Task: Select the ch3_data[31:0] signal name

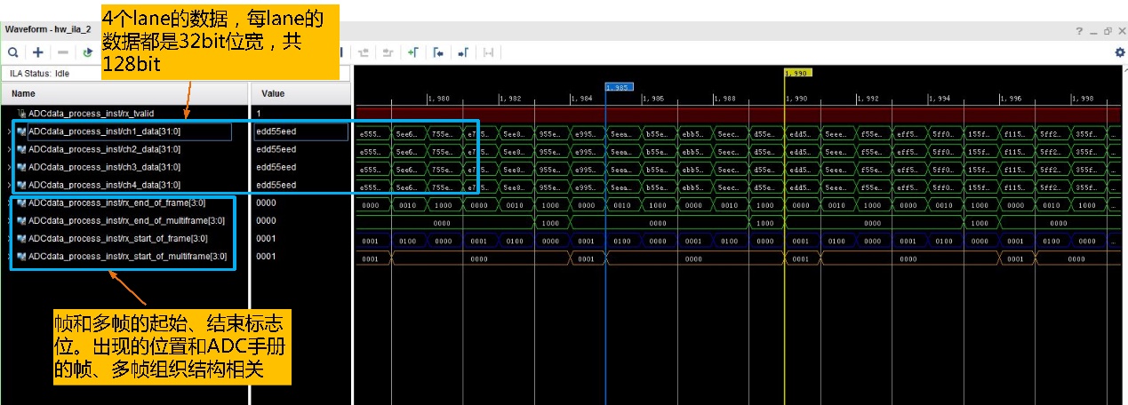Action: (x=104, y=167)
